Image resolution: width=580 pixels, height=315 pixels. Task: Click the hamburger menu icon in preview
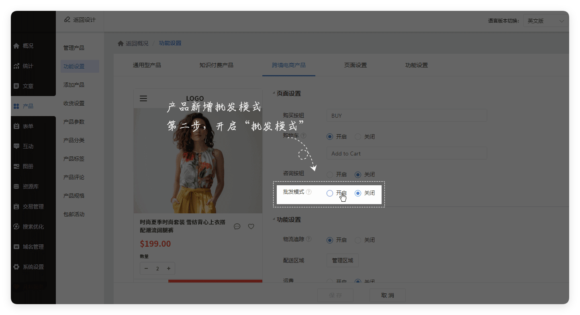tap(143, 98)
